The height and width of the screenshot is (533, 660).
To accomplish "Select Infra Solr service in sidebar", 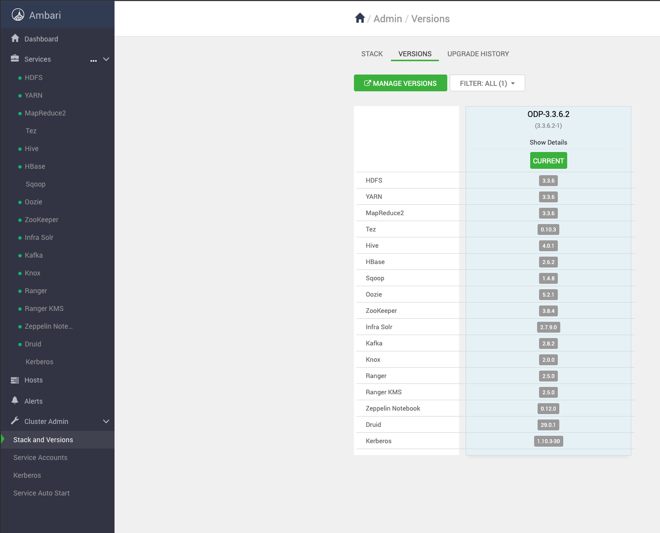I will click(x=39, y=237).
